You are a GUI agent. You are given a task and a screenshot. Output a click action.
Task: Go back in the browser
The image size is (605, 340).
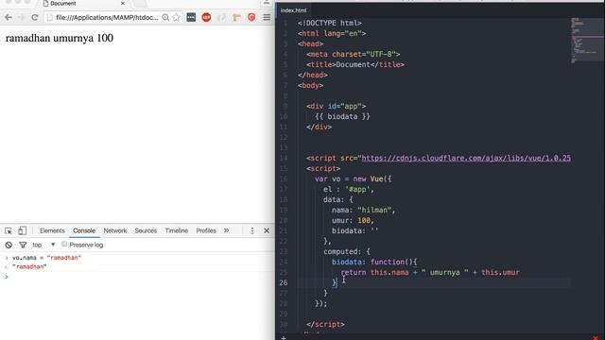pyautogui.click(x=9, y=17)
